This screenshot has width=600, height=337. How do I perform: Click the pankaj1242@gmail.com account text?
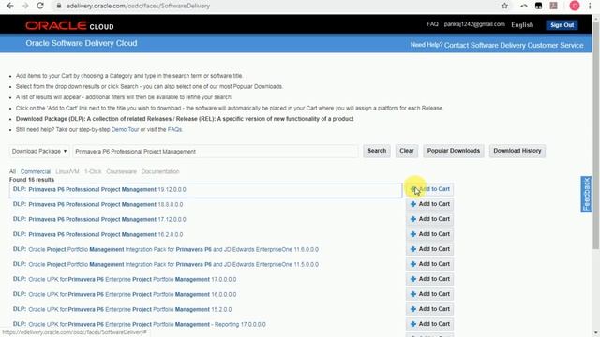[474, 24]
